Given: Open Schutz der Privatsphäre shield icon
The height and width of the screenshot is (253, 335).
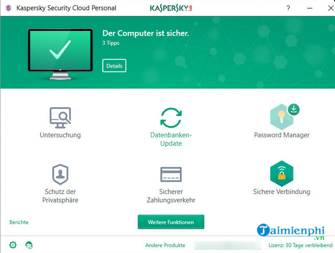Looking at the screenshot, I should point(60,174).
